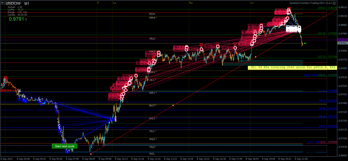348x161 pixels.
Task: Click the yellow PL: 59 EPs summary label
Action: coord(292,68)
